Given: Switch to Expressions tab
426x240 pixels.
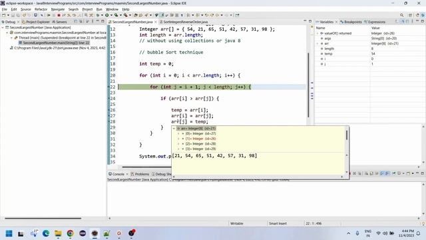Looking at the screenshot, I should (x=375, y=22).
